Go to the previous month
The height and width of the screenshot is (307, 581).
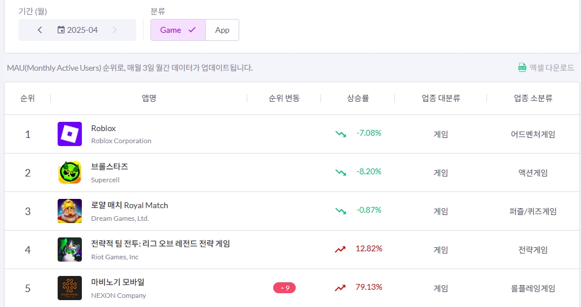point(40,30)
